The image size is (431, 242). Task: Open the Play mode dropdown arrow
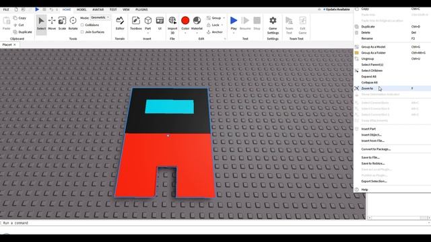(234, 33)
